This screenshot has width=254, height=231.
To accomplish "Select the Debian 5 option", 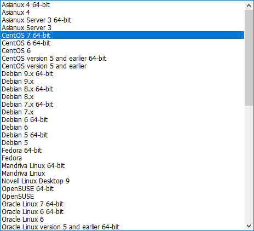I will click(122, 143).
